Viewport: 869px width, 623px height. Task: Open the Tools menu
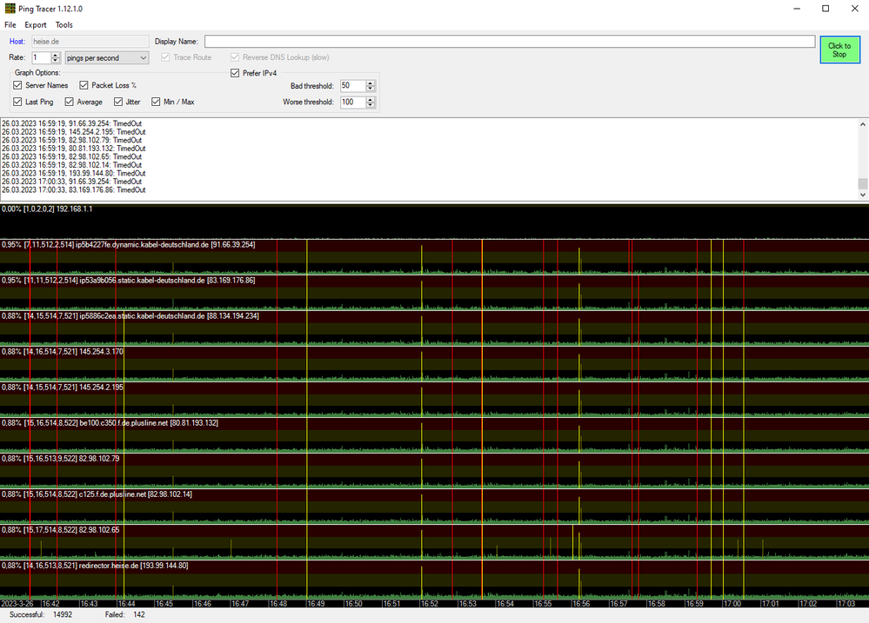point(64,25)
